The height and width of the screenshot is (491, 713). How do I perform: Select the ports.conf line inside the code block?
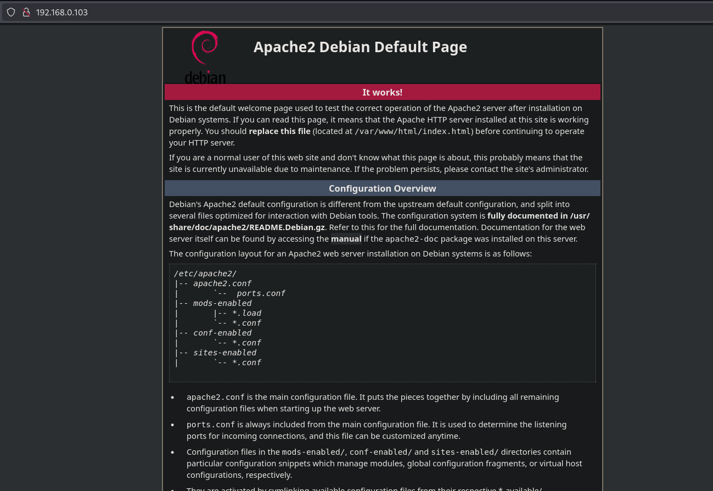point(261,293)
